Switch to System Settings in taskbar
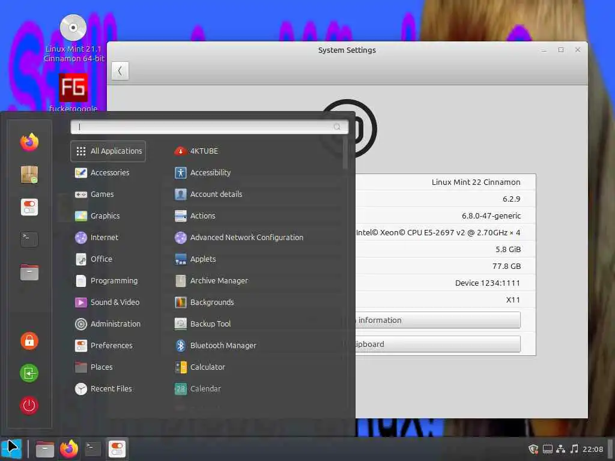Screen dimensions: 615x461 coord(117,449)
